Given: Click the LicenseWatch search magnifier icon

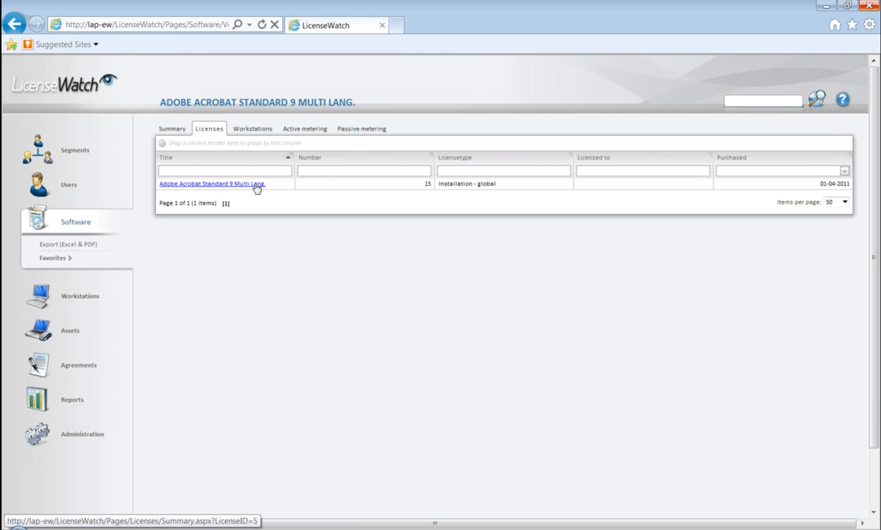Looking at the screenshot, I should tap(817, 99).
